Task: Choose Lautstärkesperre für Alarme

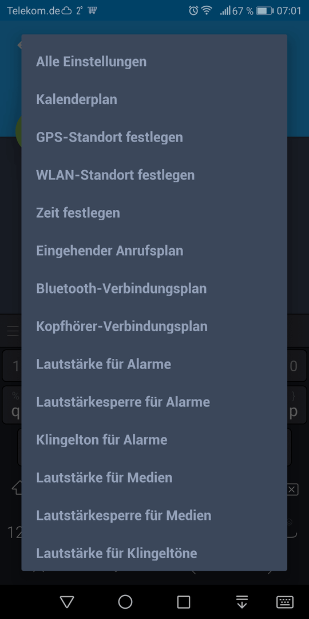Action: [154, 402]
